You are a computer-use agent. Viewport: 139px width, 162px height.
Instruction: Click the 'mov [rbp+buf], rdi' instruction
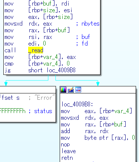tap(37, 4)
